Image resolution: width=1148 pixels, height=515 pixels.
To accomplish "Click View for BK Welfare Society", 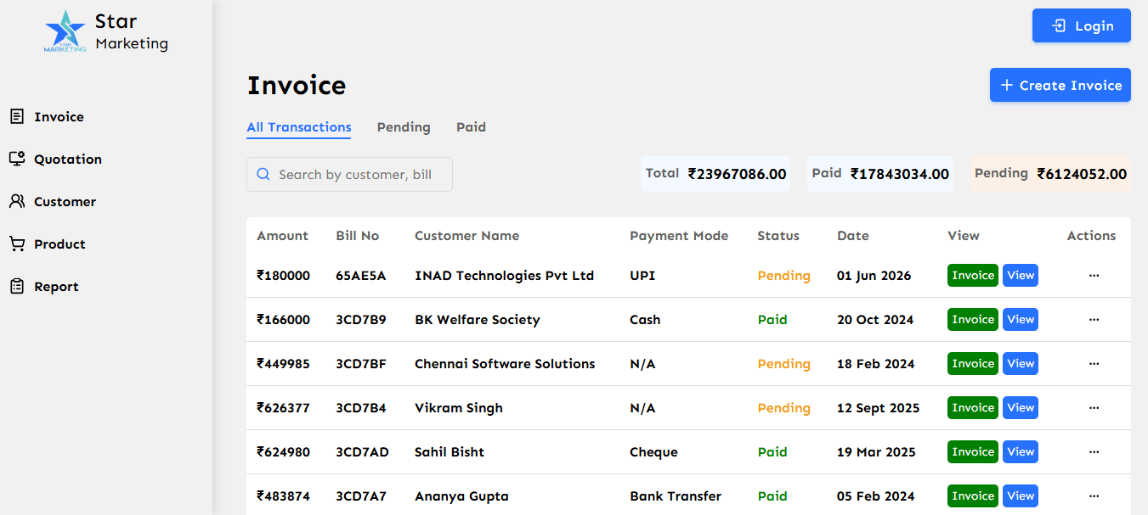I will (x=1021, y=320).
